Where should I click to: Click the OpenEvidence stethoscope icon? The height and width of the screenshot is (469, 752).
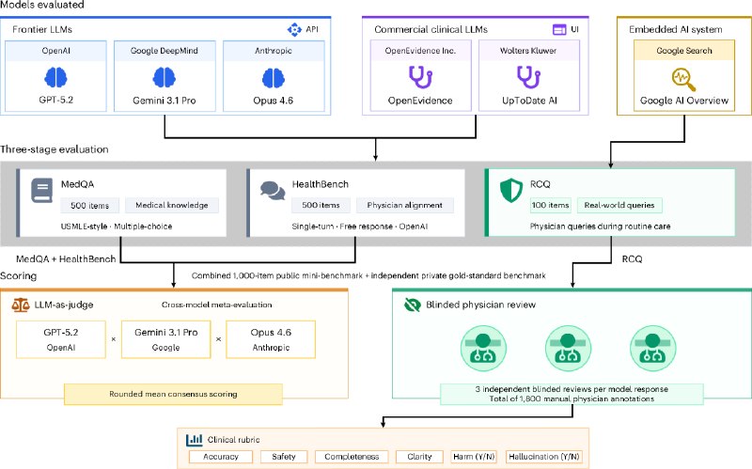point(420,77)
